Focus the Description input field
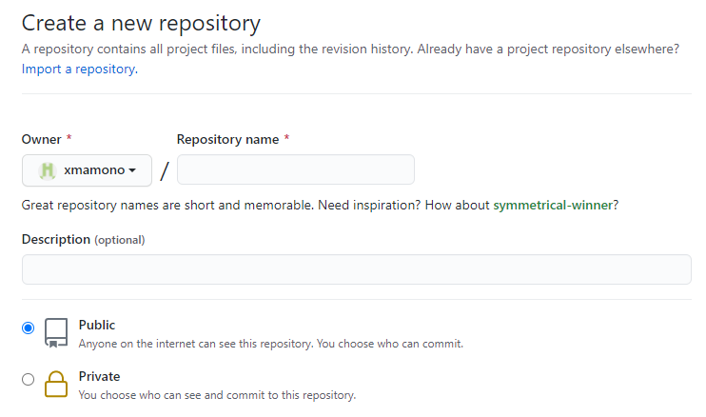This screenshot has height=417, width=706. (357, 269)
